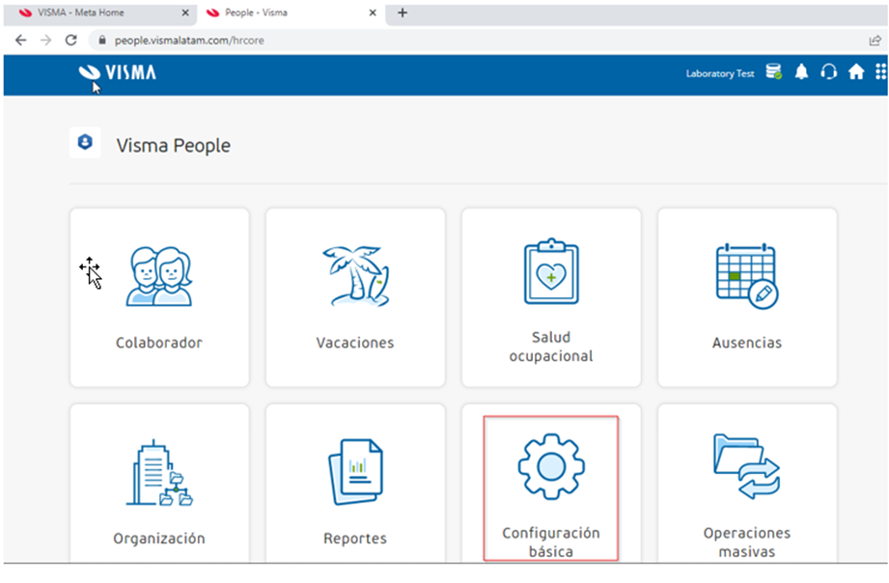Open the Vacaciones module
889x583 pixels.
pyautogui.click(x=354, y=297)
